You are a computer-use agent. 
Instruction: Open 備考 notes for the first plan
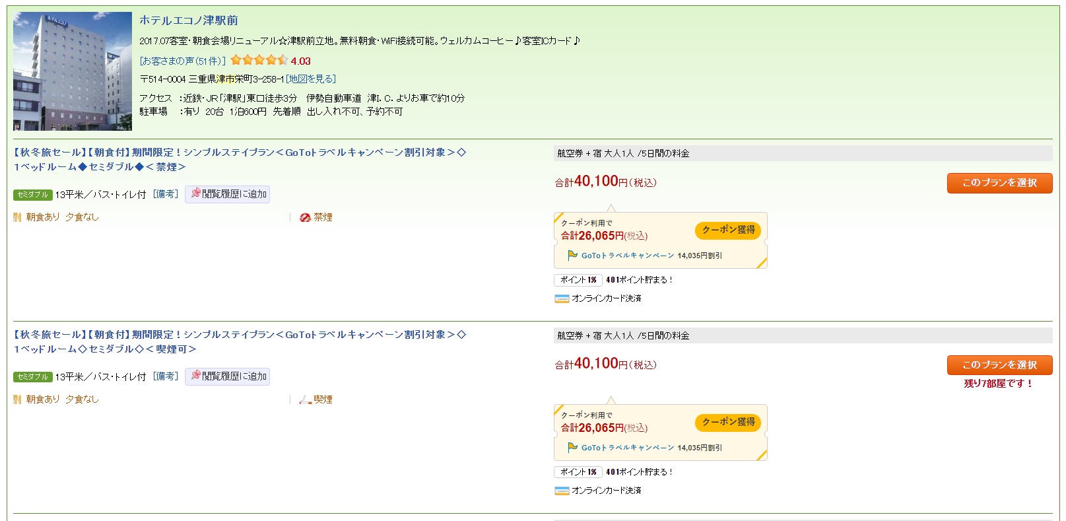pos(165,194)
